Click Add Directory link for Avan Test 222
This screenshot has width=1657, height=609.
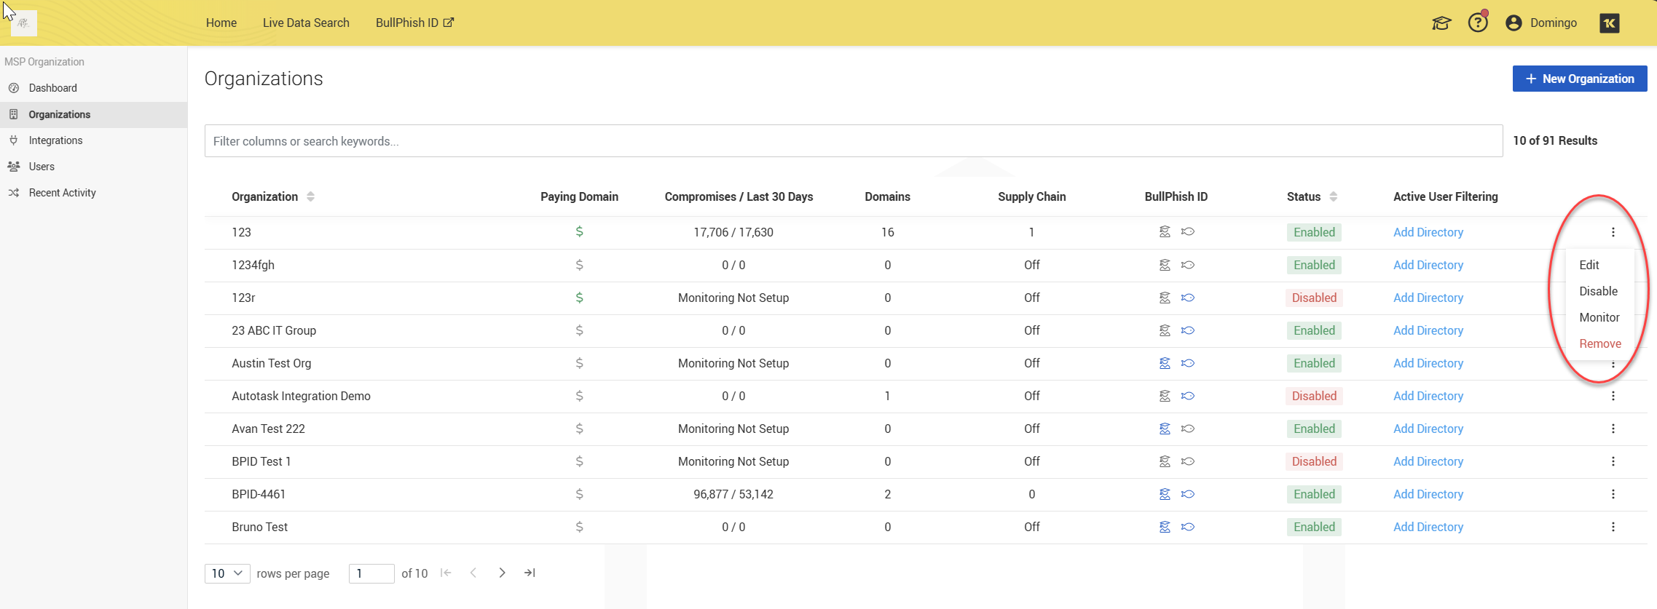click(x=1428, y=429)
